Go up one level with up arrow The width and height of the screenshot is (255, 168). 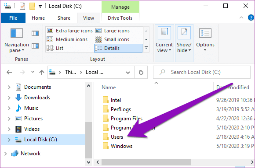pos(42,72)
